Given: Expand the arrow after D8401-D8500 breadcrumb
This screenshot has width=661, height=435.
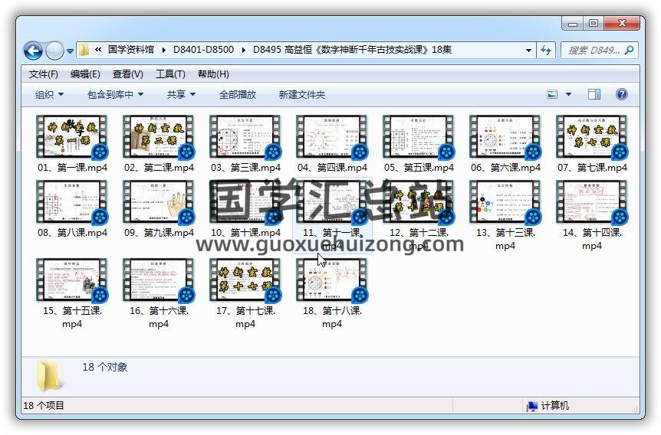Looking at the screenshot, I should coord(243,50).
